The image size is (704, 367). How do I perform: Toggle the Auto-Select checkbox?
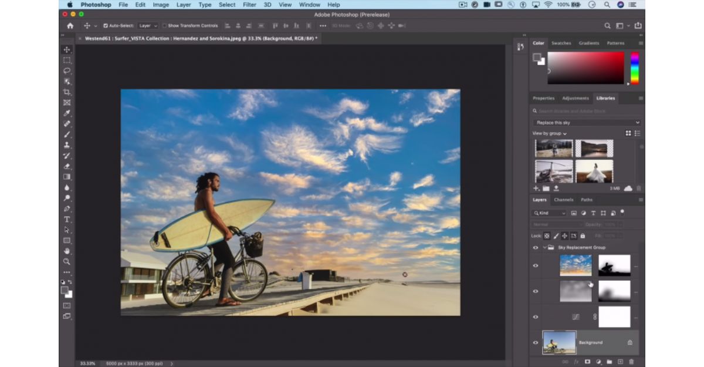click(106, 26)
